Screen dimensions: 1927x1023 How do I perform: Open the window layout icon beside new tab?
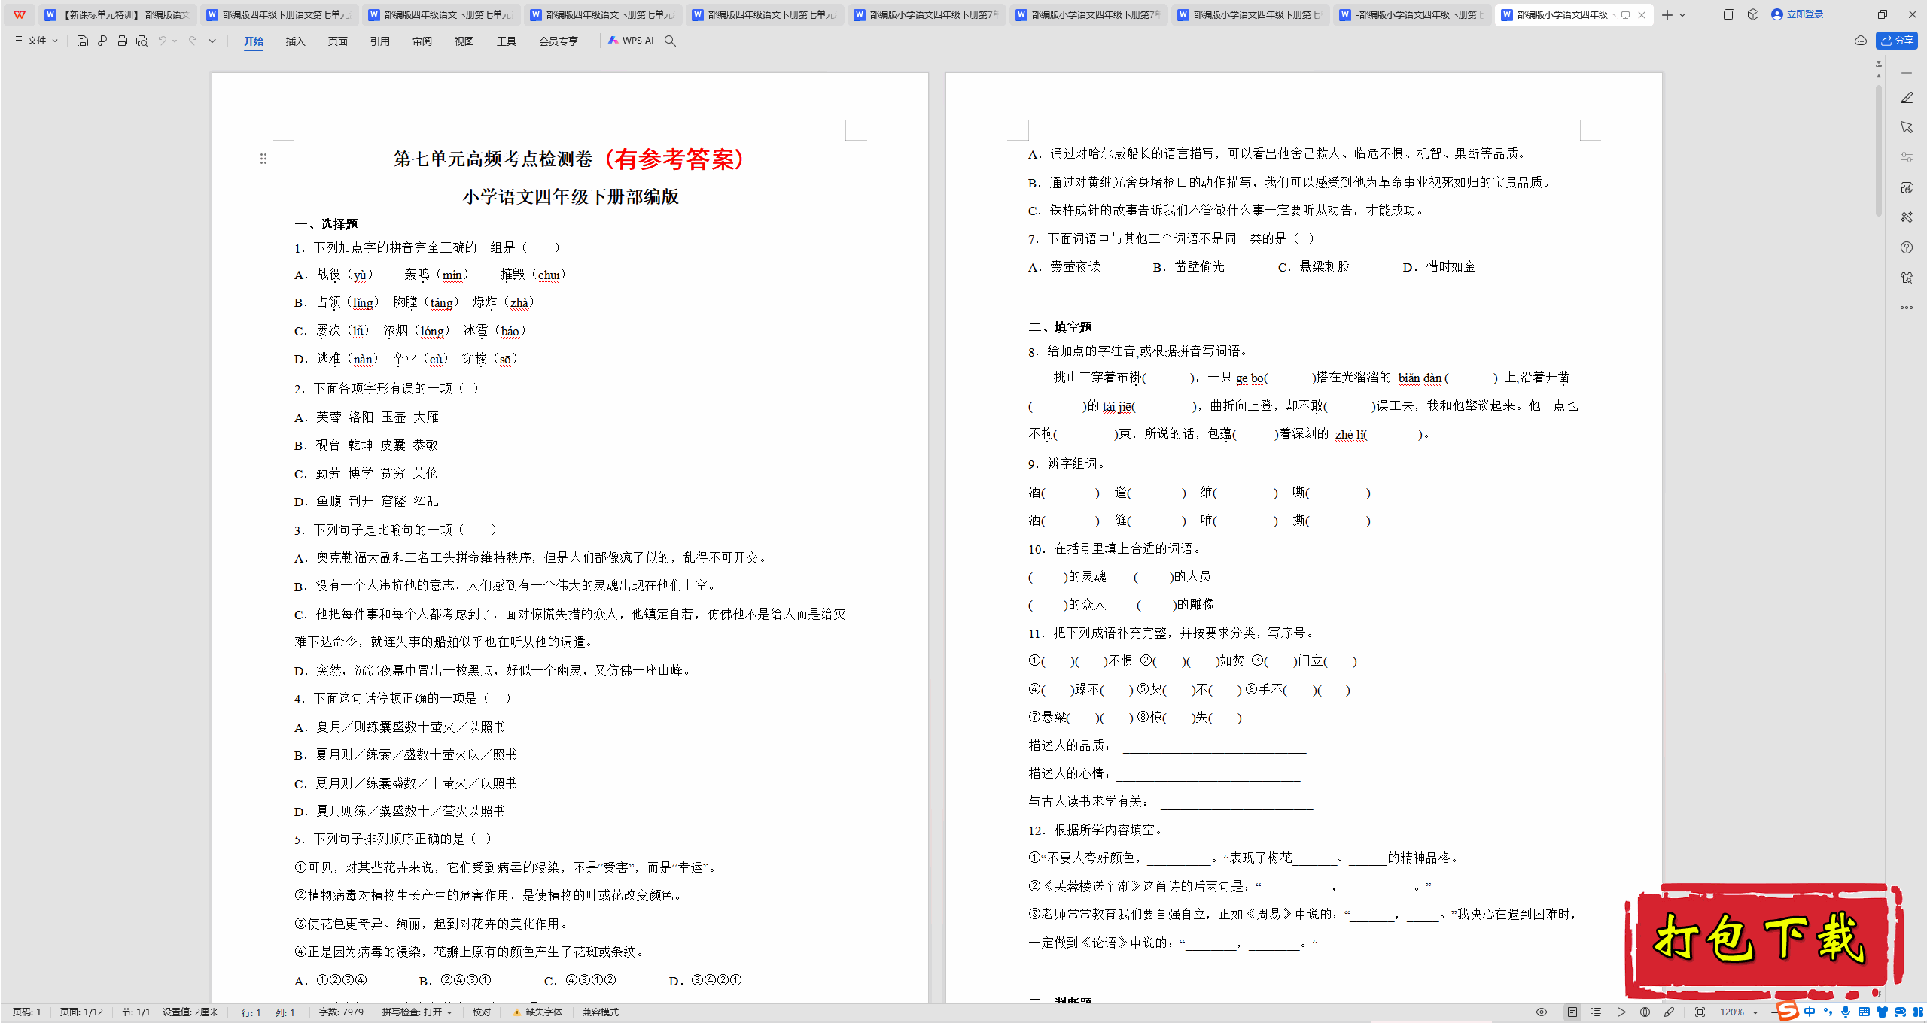[1728, 14]
